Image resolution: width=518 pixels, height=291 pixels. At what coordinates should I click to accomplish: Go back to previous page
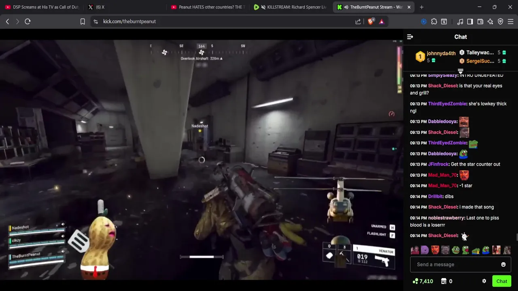click(x=7, y=21)
